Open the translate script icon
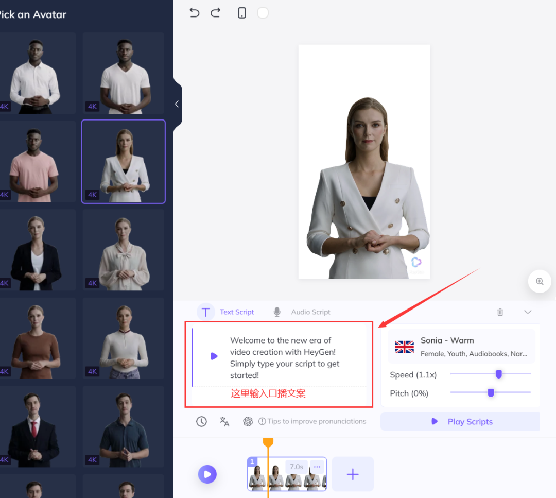The height and width of the screenshot is (498, 556). 224,421
